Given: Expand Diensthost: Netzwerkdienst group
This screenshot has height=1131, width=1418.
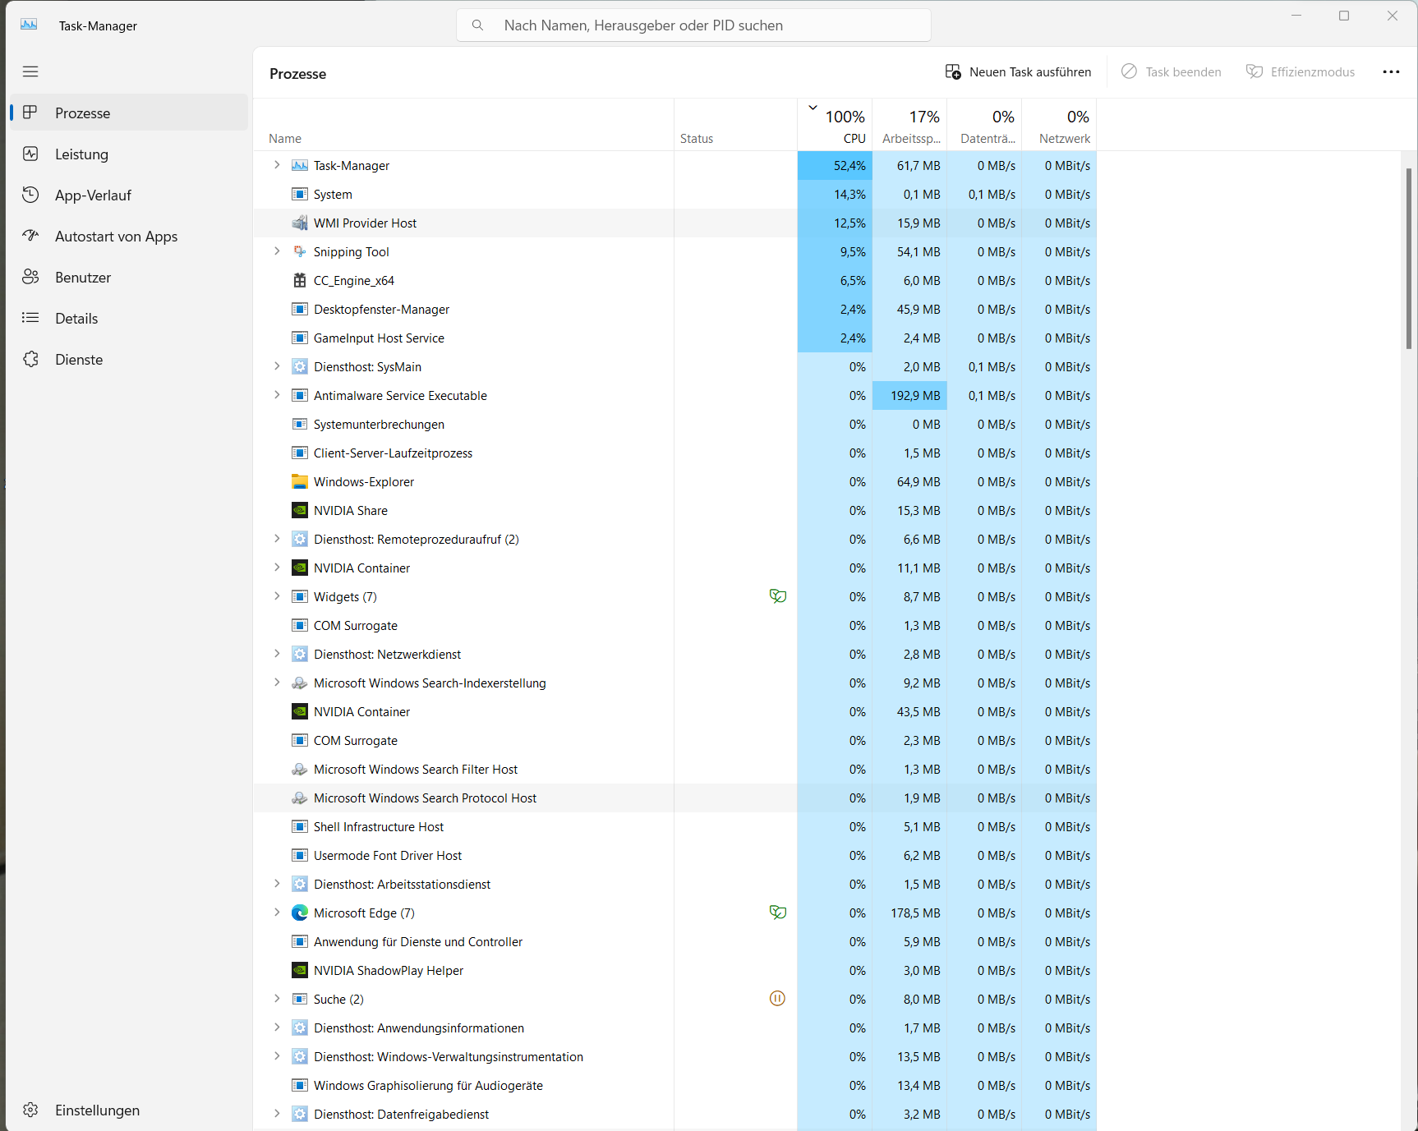Looking at the screenshot, I should (277, 654).
